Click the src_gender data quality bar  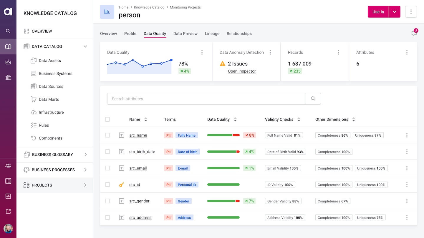(x=223, y=201)
